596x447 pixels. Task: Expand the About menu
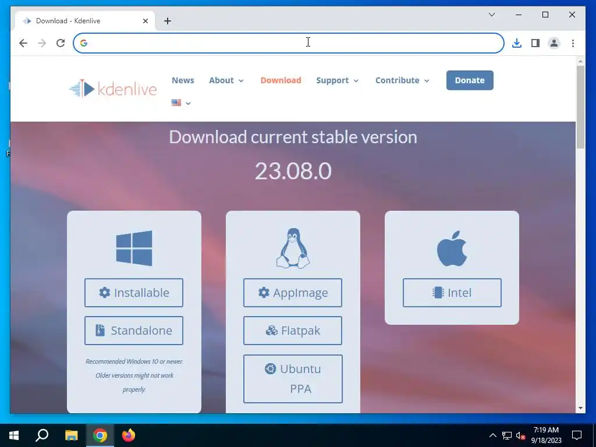226,80
